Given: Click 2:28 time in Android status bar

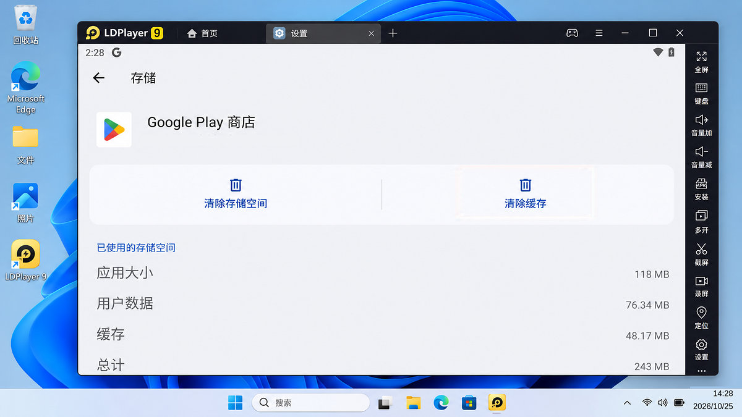Looking at the screenshot, I should [95, 53].
